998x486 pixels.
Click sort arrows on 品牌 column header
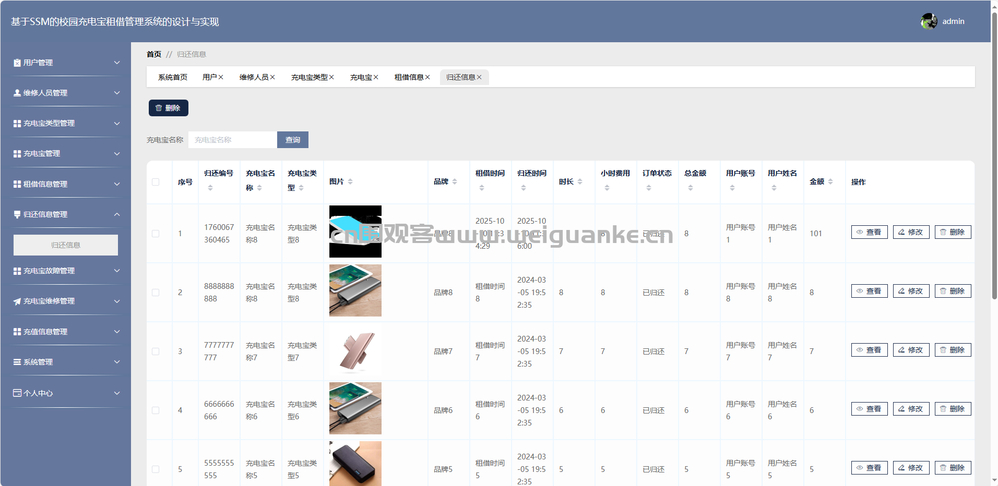click(x=455, y=181)
